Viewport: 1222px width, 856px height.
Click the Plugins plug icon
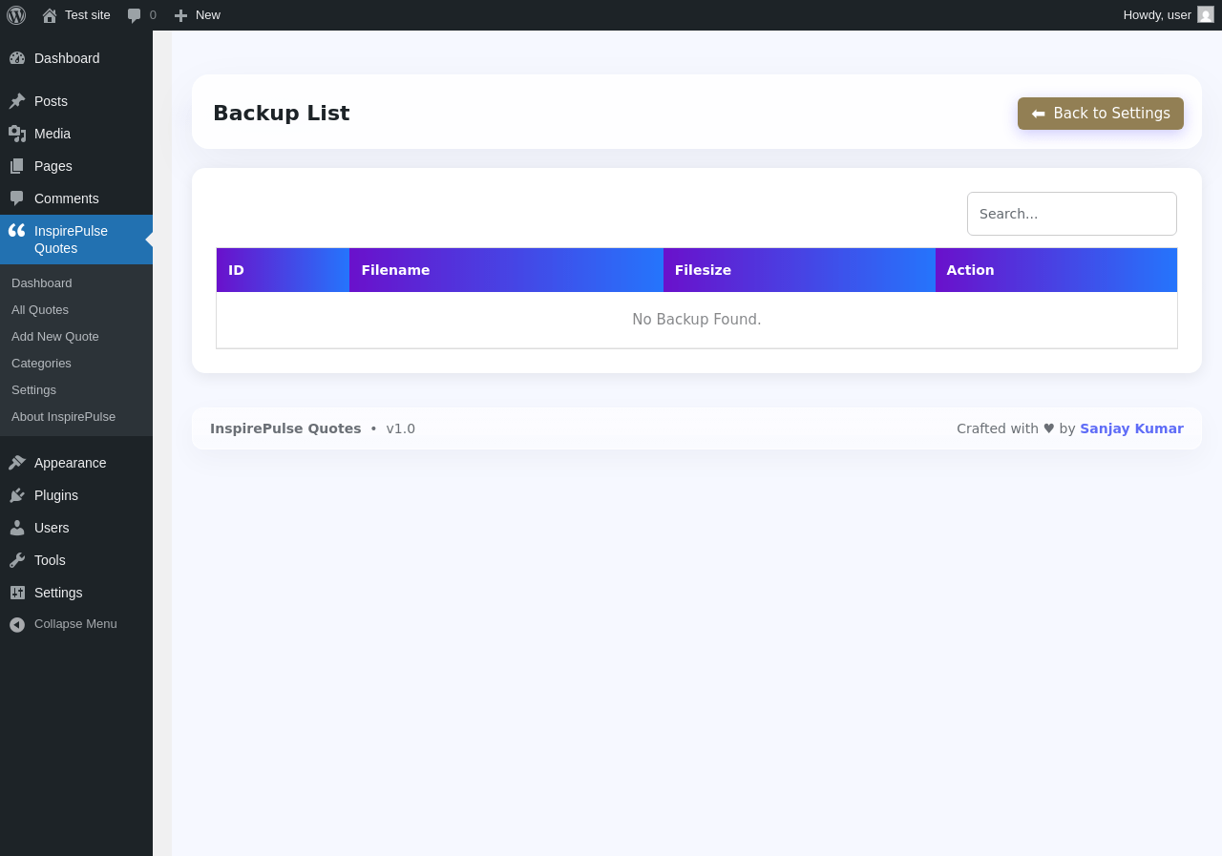click(x=17, y=495)
